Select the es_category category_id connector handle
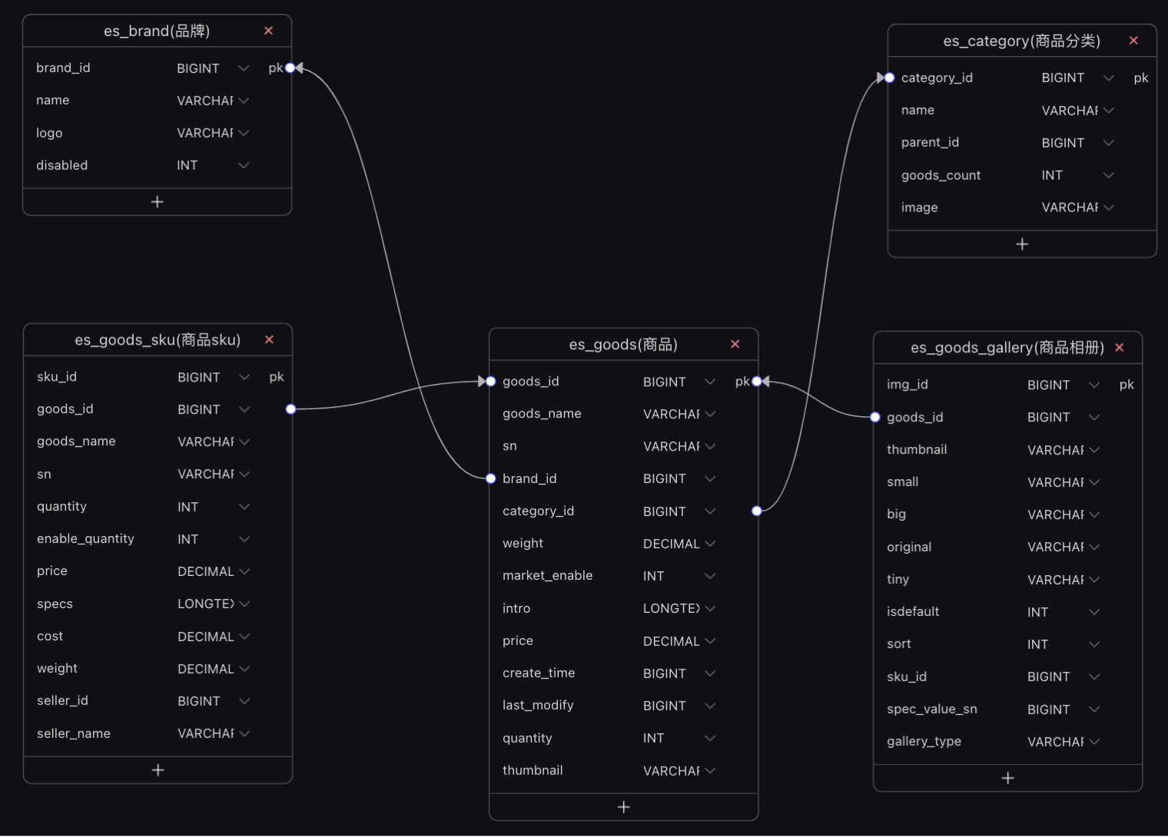Image resolution: width=1168 pixels, height=837 pixels. [889, 78]
